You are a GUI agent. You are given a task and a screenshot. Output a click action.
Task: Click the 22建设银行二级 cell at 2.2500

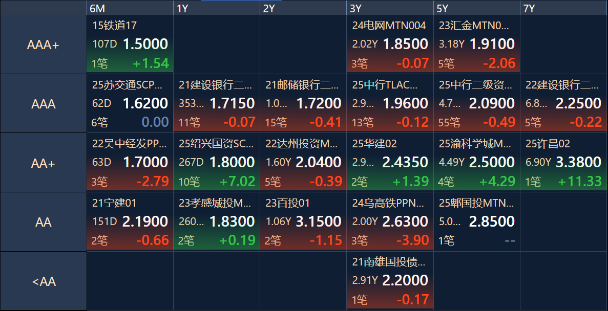pyautogui.click(x=564, y=103)
